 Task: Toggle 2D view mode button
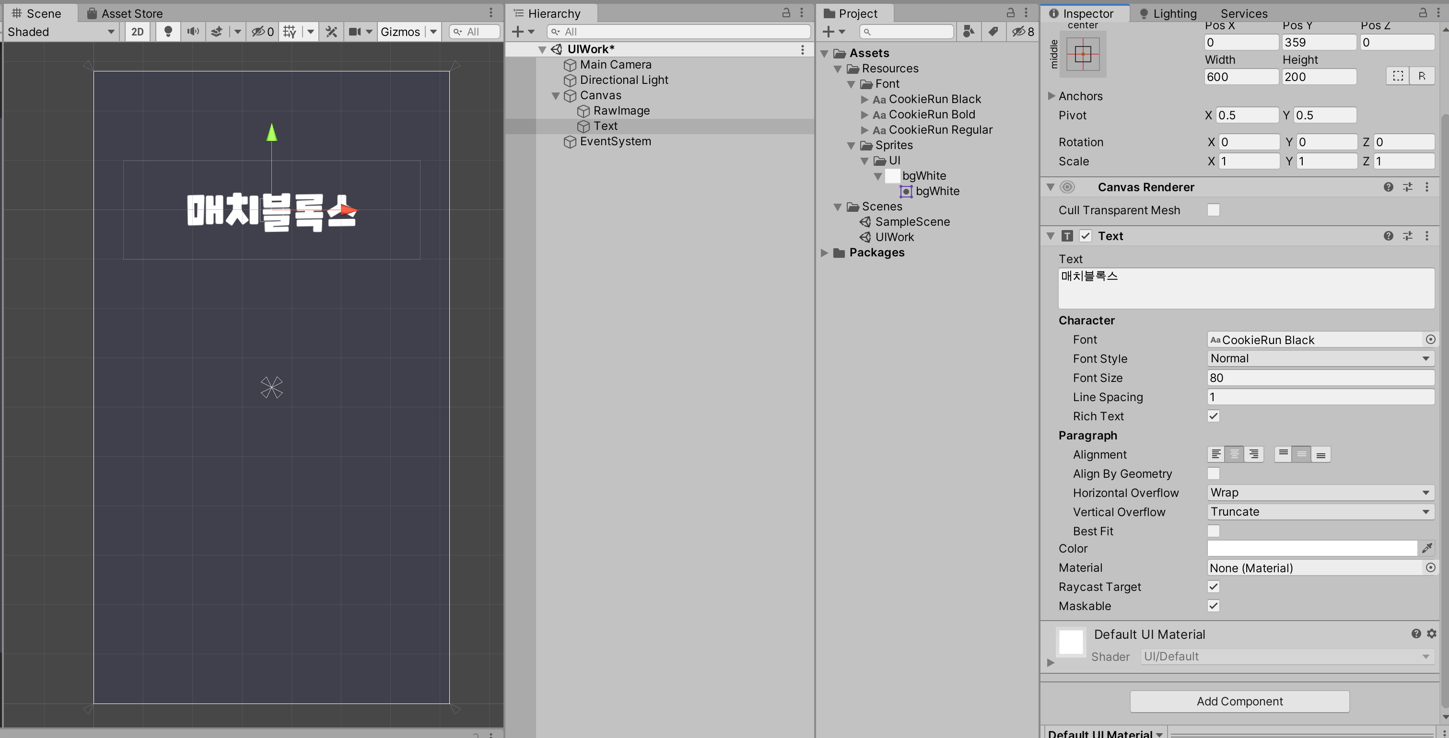137,32
